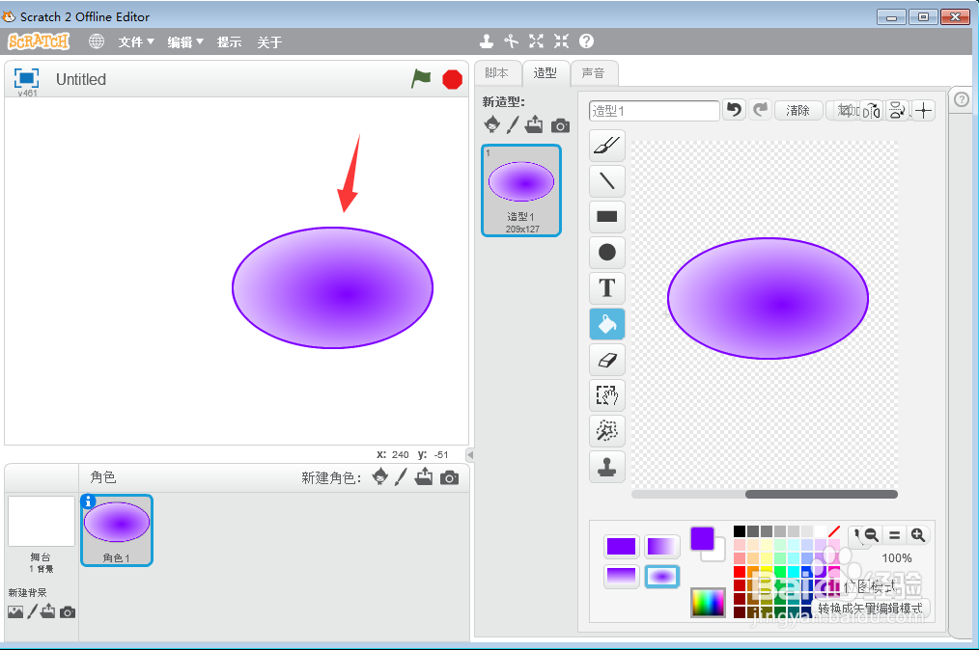This screenshot has height=650, width=979.
Task: Select vertical gradient fill style
Action: click(621, 576)
